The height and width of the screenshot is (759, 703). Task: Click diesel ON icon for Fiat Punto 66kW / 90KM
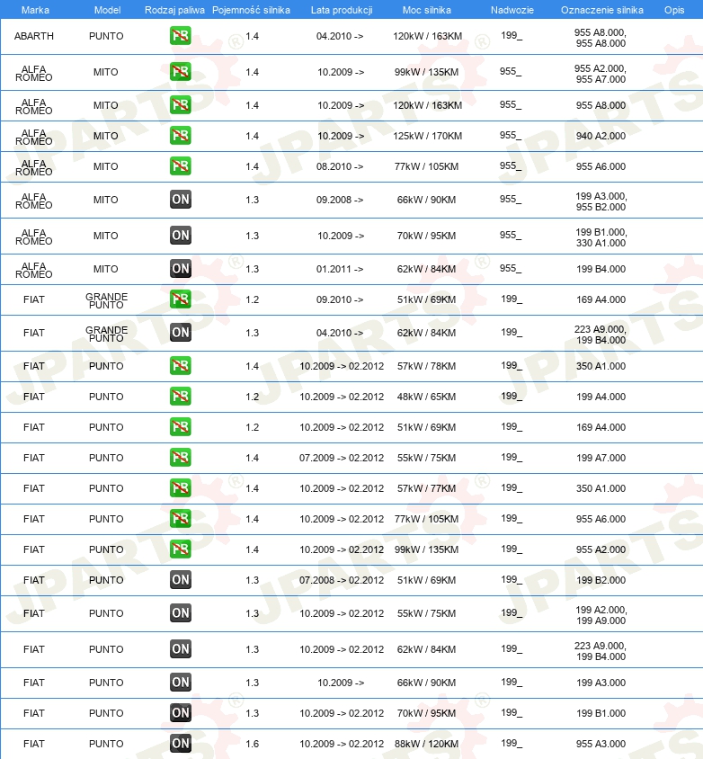[x=181, y=682]
